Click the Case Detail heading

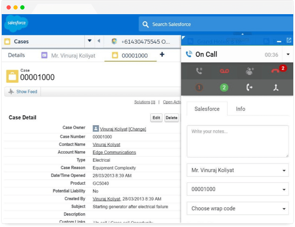click(x=22, y=118)
